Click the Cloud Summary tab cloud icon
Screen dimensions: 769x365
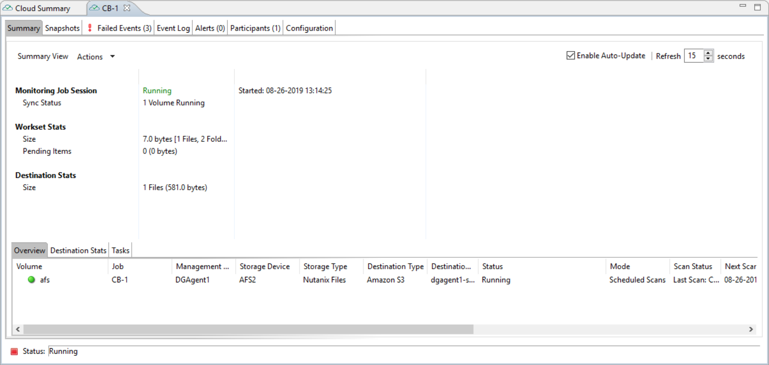point(8,9)
